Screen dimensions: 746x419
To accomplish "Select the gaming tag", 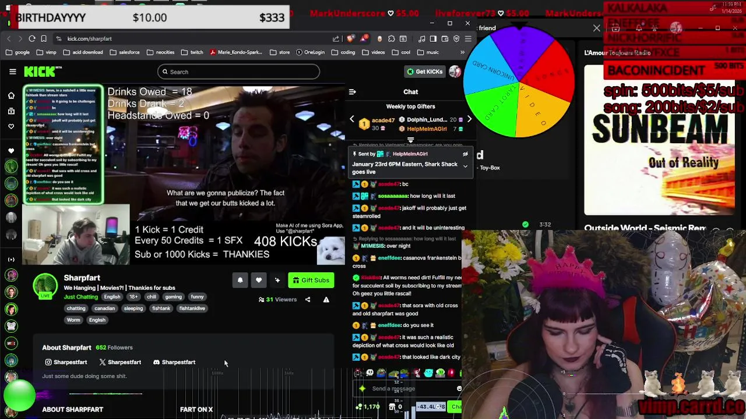I will (x=173, y=297).
